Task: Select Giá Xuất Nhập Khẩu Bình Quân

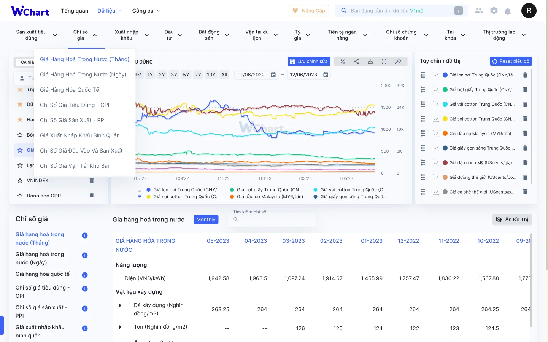Action: point(80,135)
